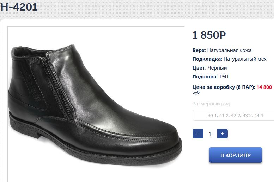274x182 pixels.
Task: Click the 1 850P price
Action: coord(209,35)
